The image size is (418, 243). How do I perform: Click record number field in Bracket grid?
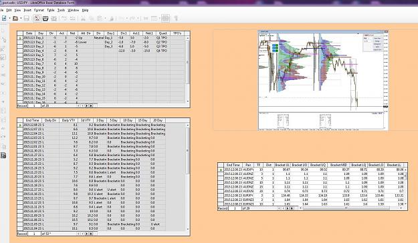click(235, 208)
